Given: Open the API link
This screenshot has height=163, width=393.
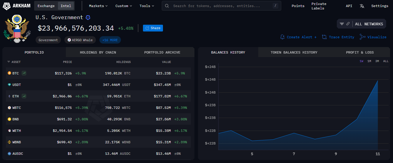Looking at the screenshot, I should [349, 6].
